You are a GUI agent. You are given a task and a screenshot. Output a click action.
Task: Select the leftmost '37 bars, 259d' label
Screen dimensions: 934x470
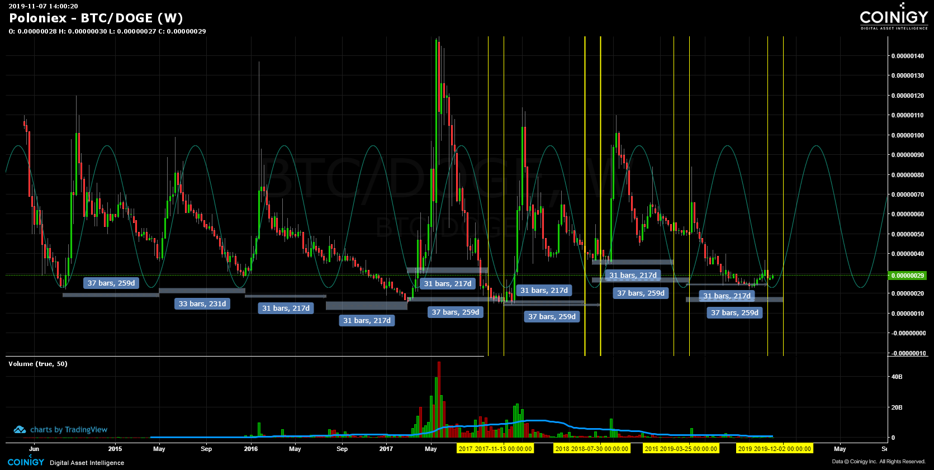pyautogui.click(x=111, y=283)
